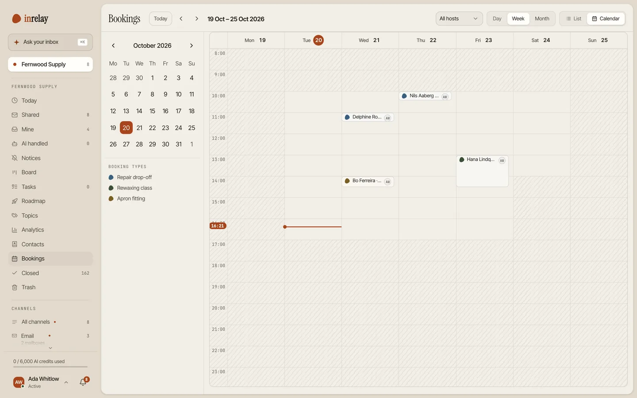The image size is (637, 398).
Task: Open the Hana Lindq booking on Friday
Action: point(482,171)
